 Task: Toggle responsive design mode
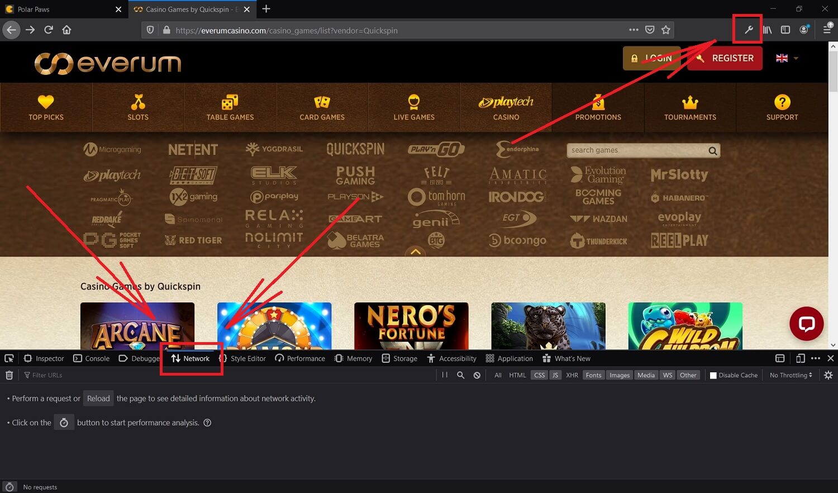[800, 358]
